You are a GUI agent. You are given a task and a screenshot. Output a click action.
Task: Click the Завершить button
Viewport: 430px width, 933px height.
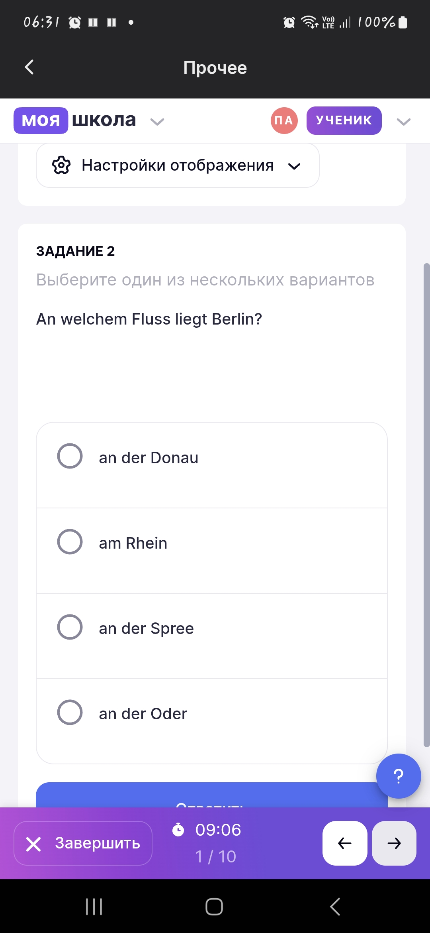pos(83,843)
